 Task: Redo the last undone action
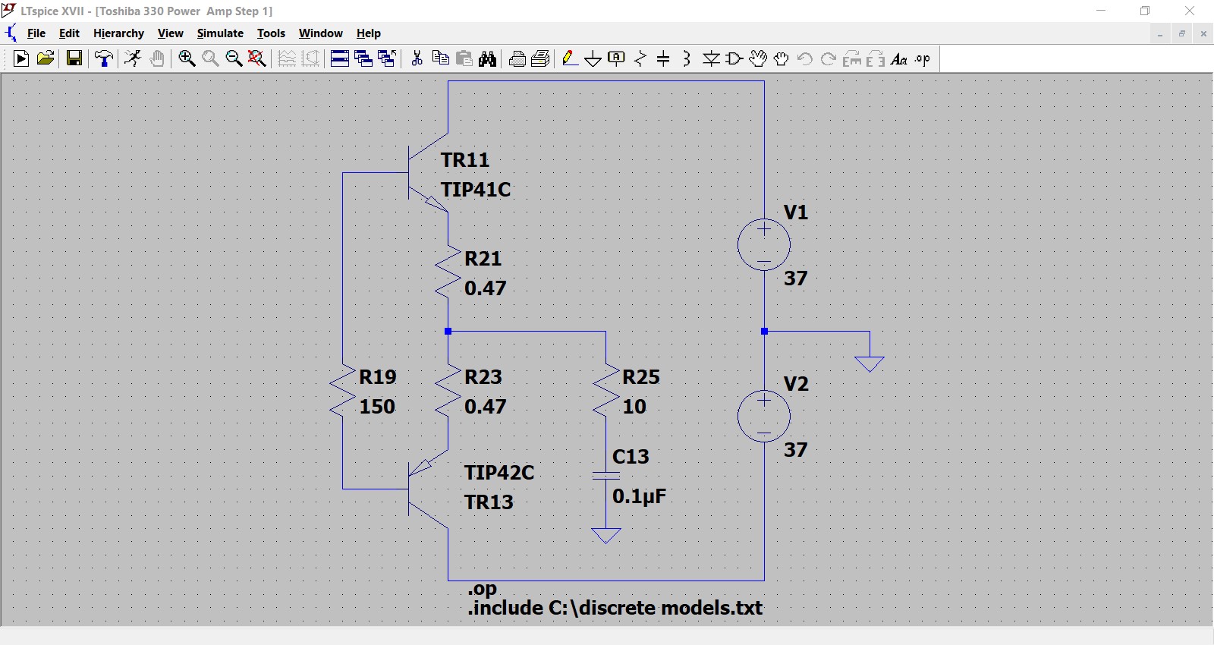829,58
